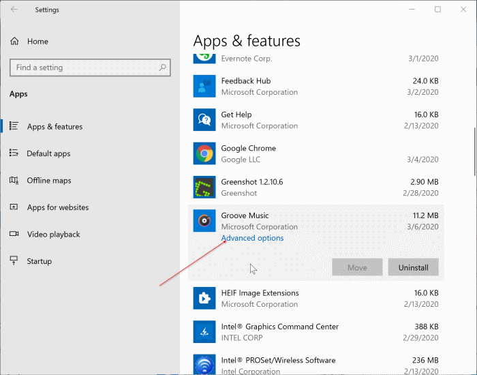This screenshot has width=477, height=375.
Task: Click the Feedback Hub app icon
Action: [204, 86]
